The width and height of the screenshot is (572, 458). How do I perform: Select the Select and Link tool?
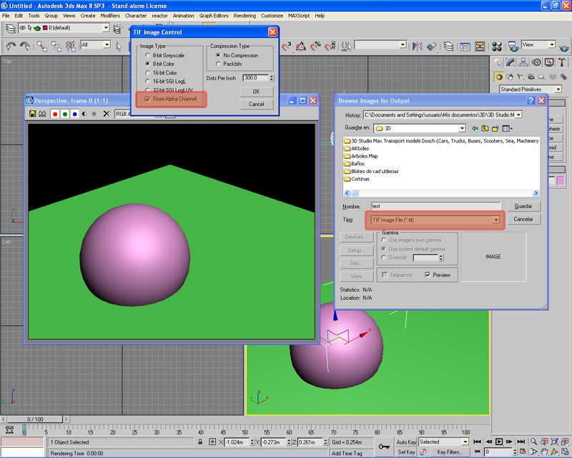(x=41, y=47)
